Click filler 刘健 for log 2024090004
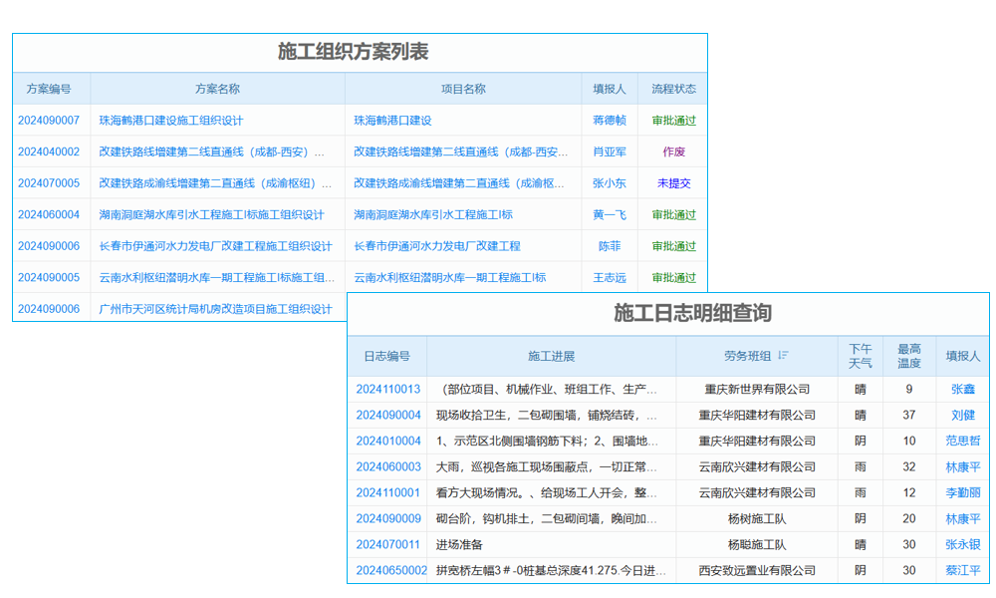 click(x=964, y=416)
